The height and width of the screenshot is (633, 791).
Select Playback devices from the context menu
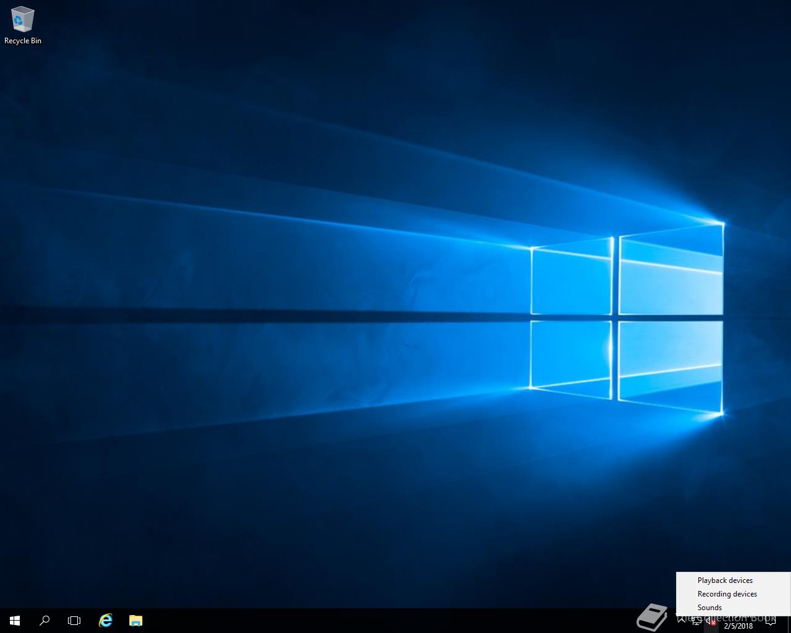pyautogui.click(x=733, y=580)
